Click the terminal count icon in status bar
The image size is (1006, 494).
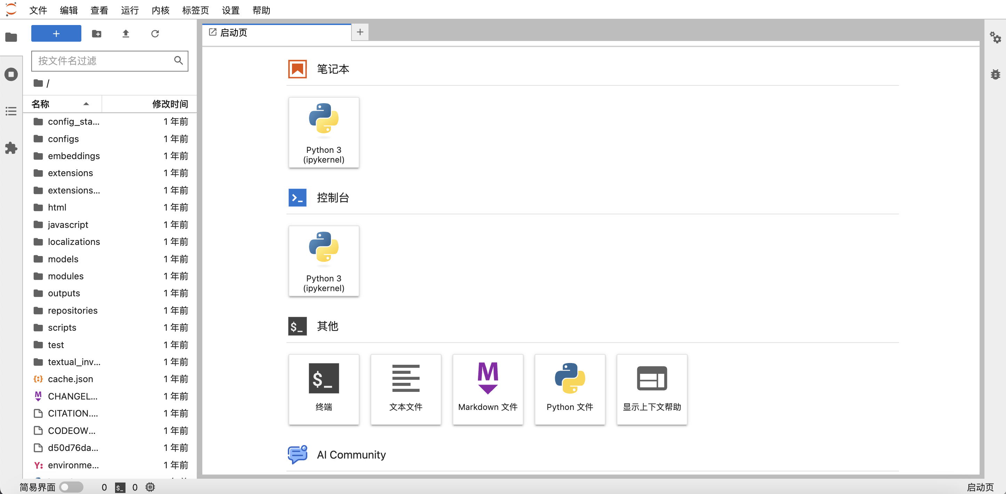(120, 487)
